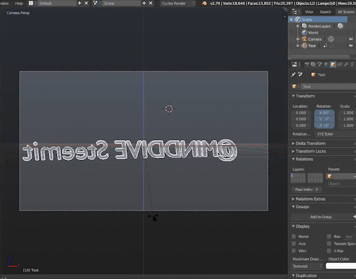Open the Textured maximum draw type dropdown
356x279 pixels.
[x=307, y=267]
